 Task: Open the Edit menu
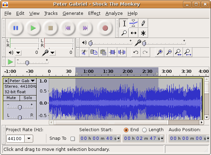pyautogui.click(x=20, y=13)
